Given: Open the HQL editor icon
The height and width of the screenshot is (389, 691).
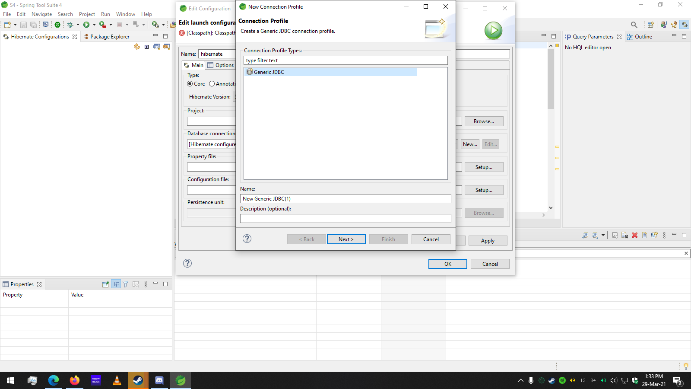Looking at the screenshot, I should click(157, 47).
